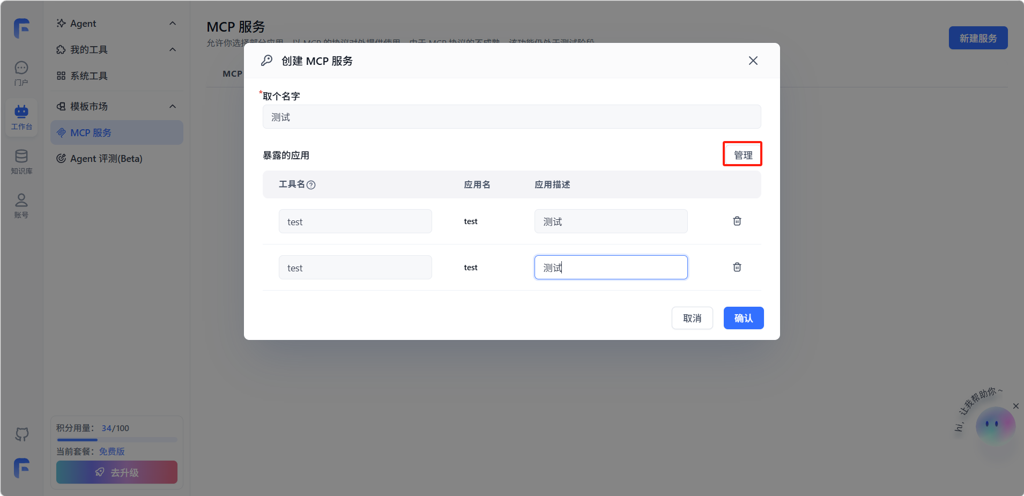Image resolution: width=1024 pixels, height=496 pixels.
Task: Collapse the 我的工具 section chevron
Action: tap(173, 50)
